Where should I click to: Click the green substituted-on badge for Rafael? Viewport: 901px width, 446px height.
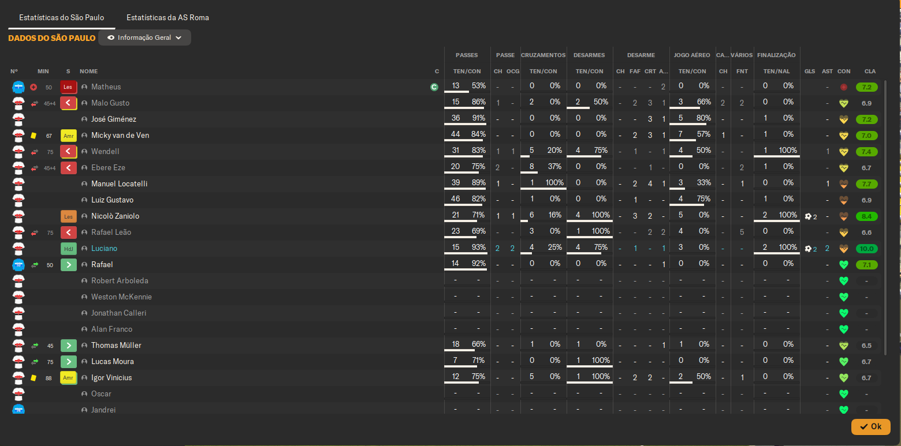tap(68, 265)
